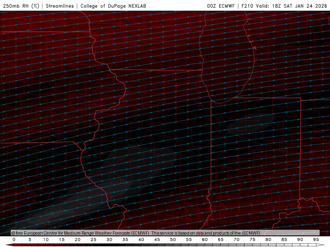Select the 'F210' forecast hour text

tap(247, 6)
